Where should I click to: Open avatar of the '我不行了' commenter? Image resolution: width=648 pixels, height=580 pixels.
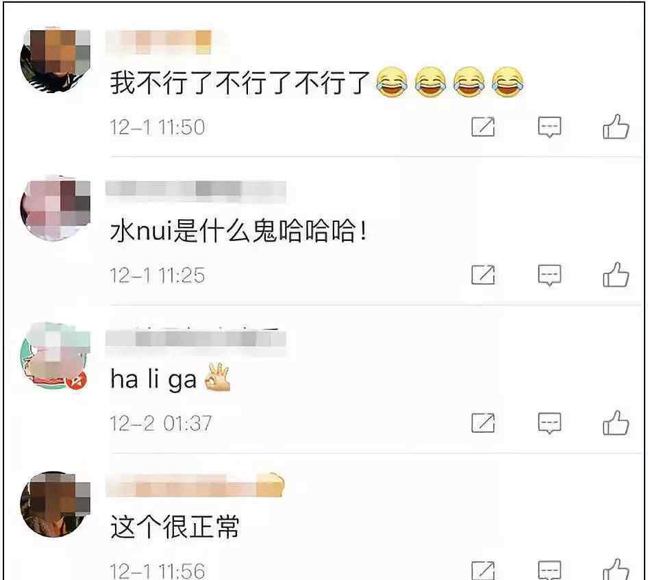(55, 60)
